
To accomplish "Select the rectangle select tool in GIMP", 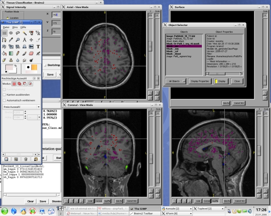I will (x=4, y=33).
